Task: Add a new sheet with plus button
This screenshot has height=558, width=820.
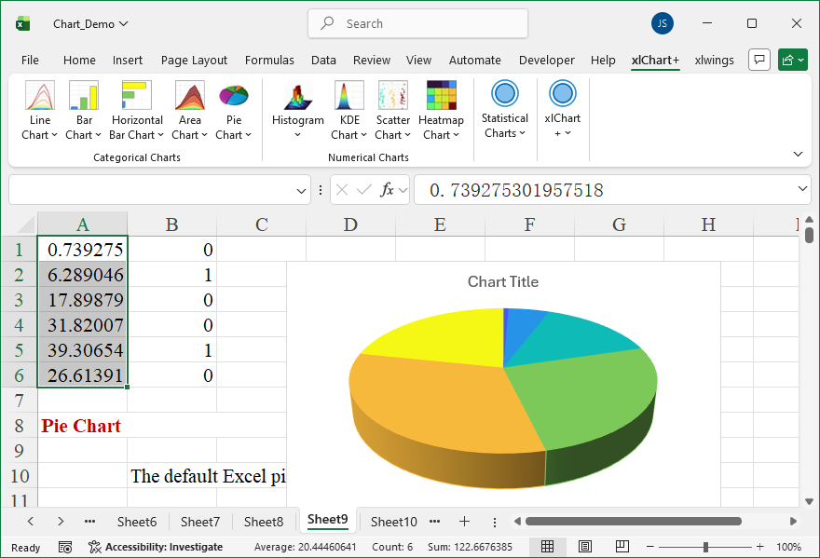Action: pyautogui.click(x=464, y=522)
